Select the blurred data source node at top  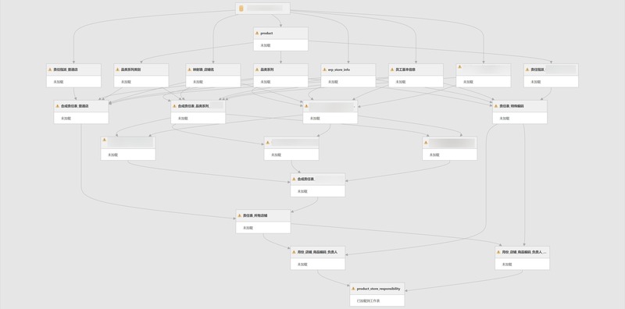[262, 9]
